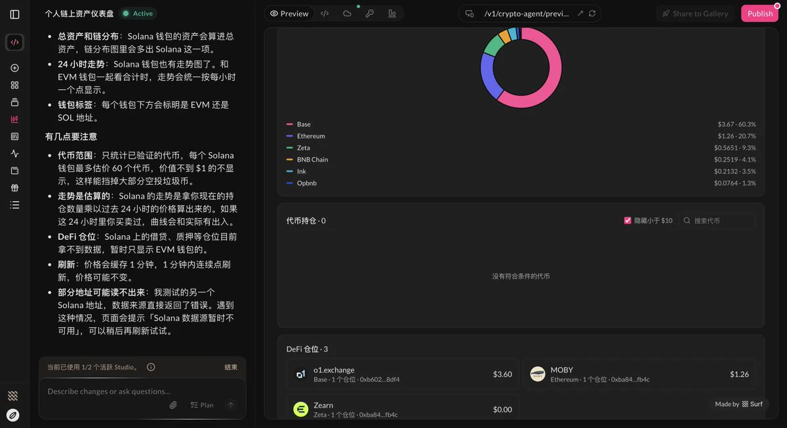Click 结束 to end the studio

[231, 367]
